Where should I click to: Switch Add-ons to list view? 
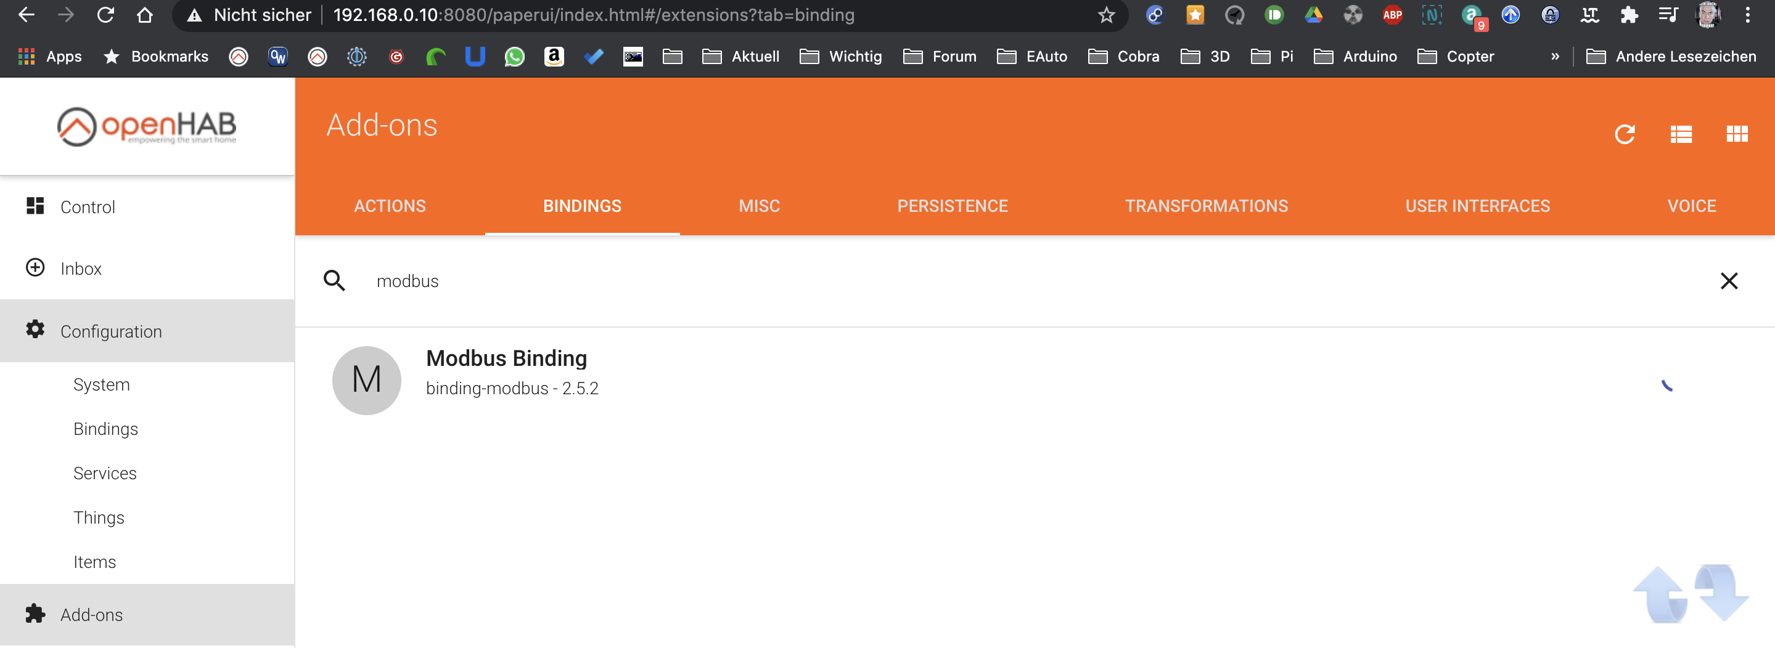point(1681,134)
